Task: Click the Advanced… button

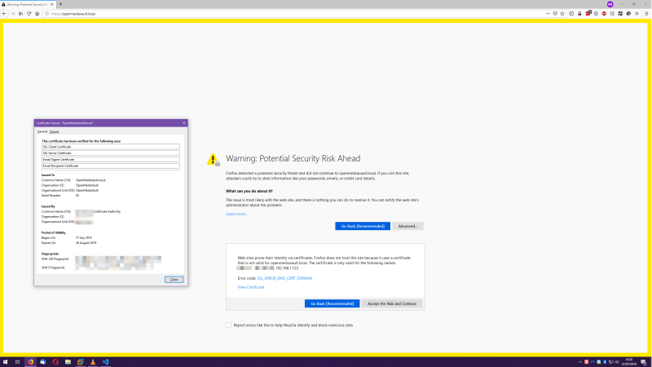Action: click(x=407, y=226)
